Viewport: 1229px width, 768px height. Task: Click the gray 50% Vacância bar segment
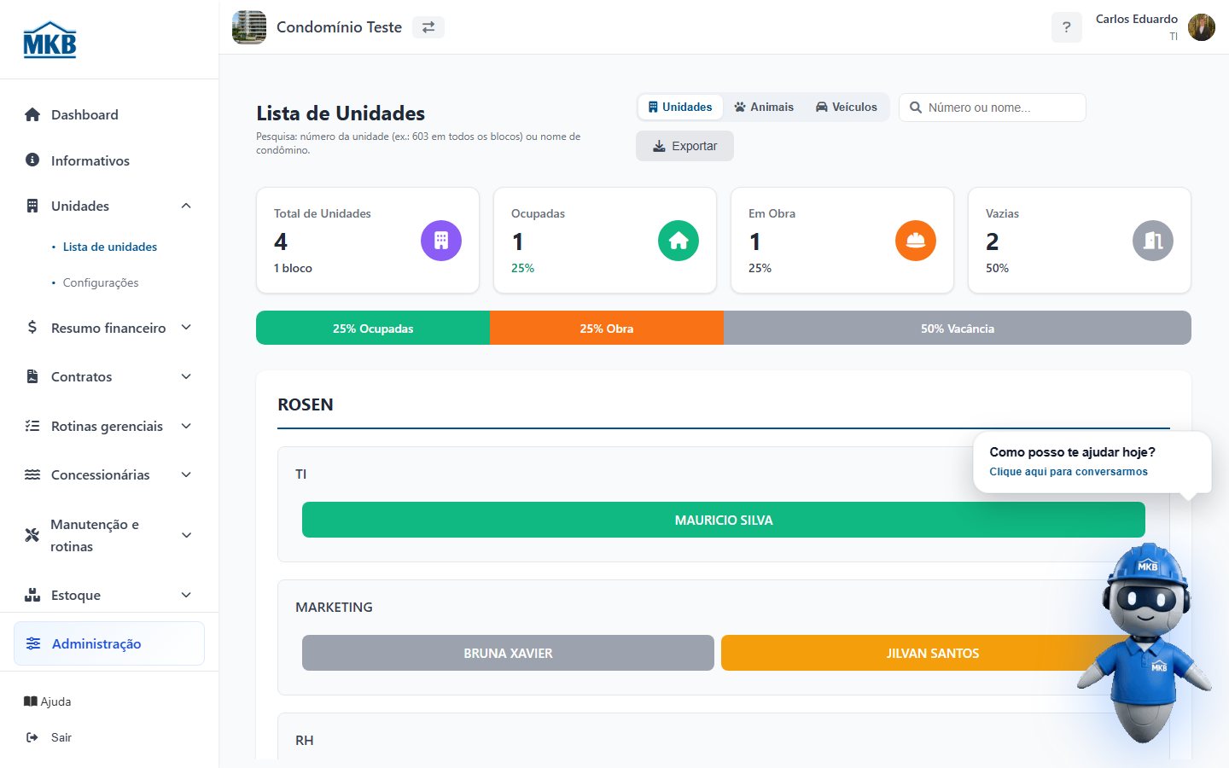tap(958, 328)
